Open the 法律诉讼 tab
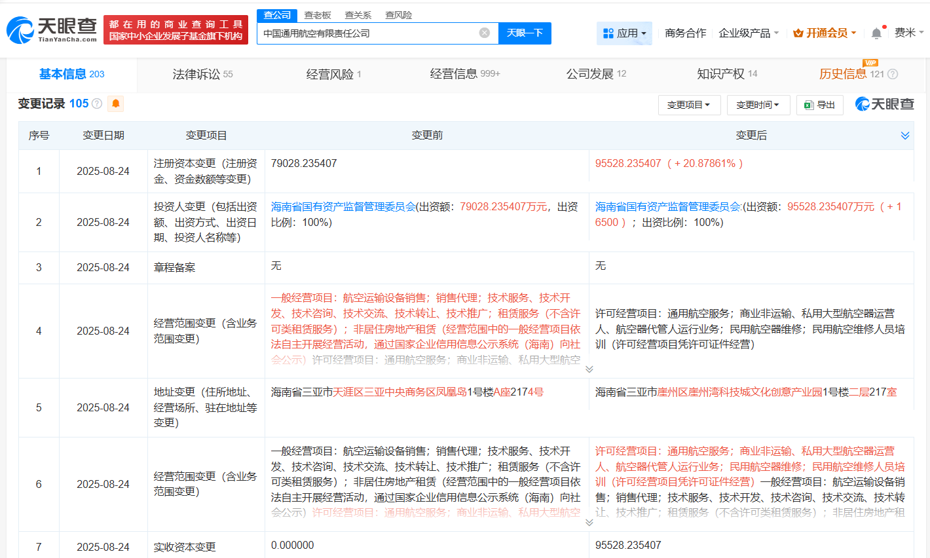This screenshot has width=930, height=558. (202, 74)
